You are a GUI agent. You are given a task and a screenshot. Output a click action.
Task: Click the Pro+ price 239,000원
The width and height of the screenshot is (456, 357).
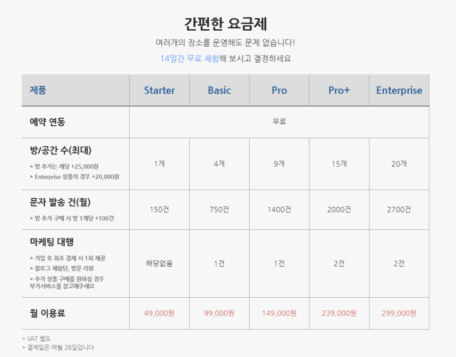click(339, 313)
